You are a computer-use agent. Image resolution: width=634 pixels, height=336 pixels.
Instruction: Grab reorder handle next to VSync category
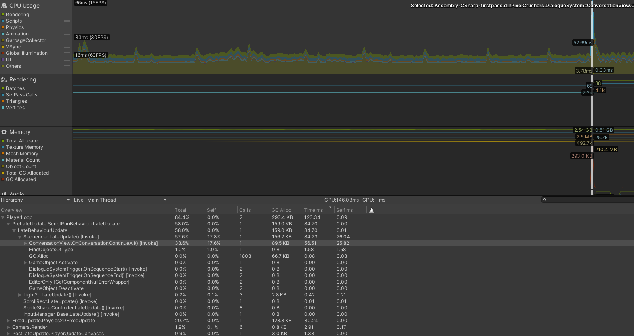coord(67,47)
